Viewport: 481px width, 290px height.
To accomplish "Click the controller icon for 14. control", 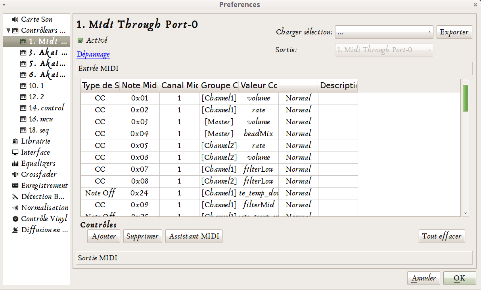I will tap(23, 108).
